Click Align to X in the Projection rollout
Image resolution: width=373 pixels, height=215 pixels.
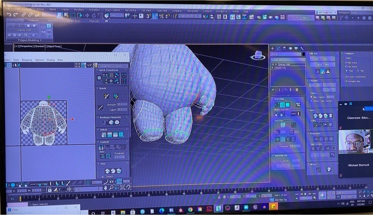tap(313, 148)
